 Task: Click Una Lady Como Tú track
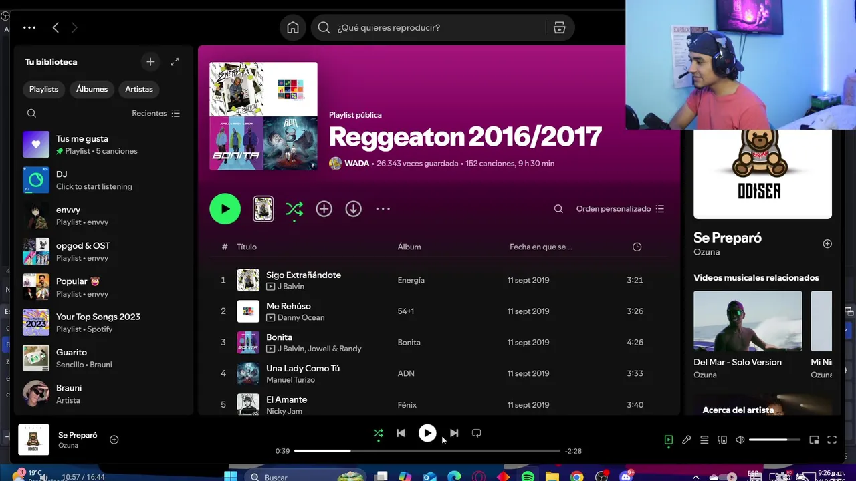303,368
